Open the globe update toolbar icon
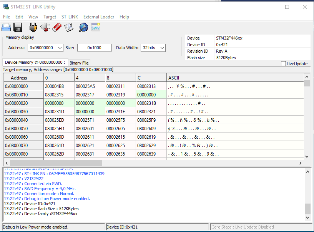 click(83, 27)
